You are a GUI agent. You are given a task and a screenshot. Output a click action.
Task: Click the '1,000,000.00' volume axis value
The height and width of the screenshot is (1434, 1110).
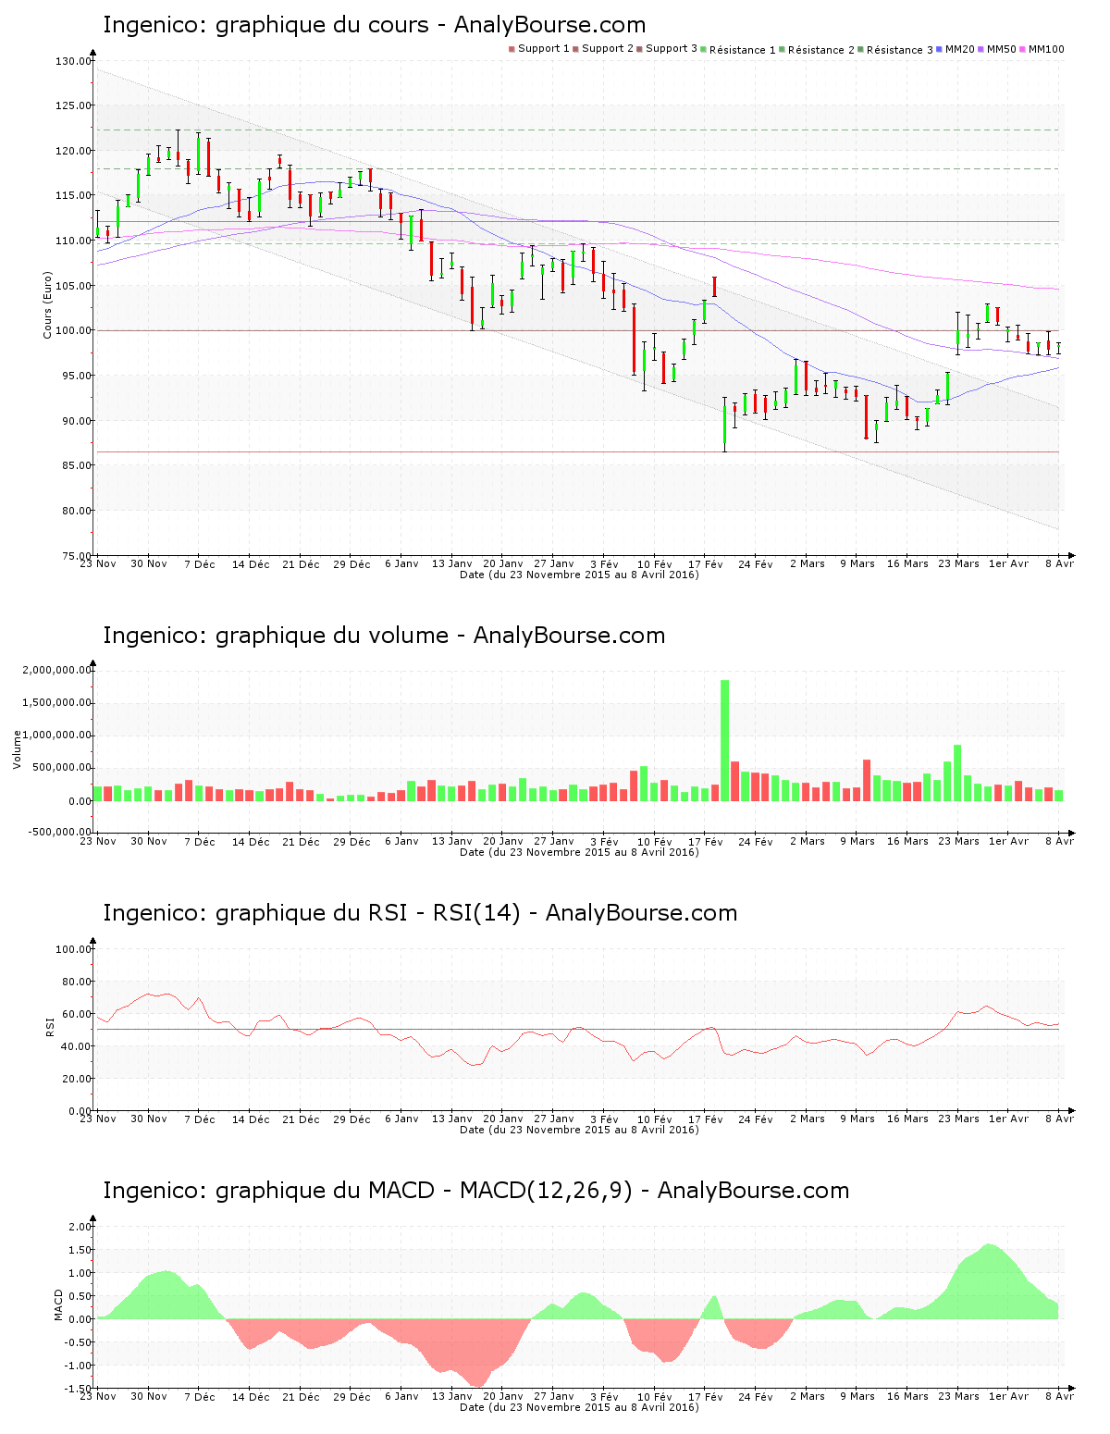click(x=57, y=736)
